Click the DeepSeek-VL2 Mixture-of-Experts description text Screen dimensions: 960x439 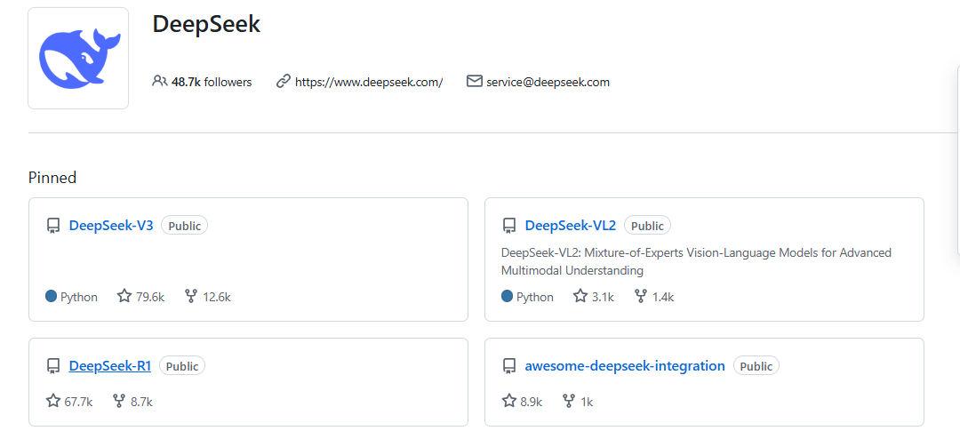(x=696, y=261)
